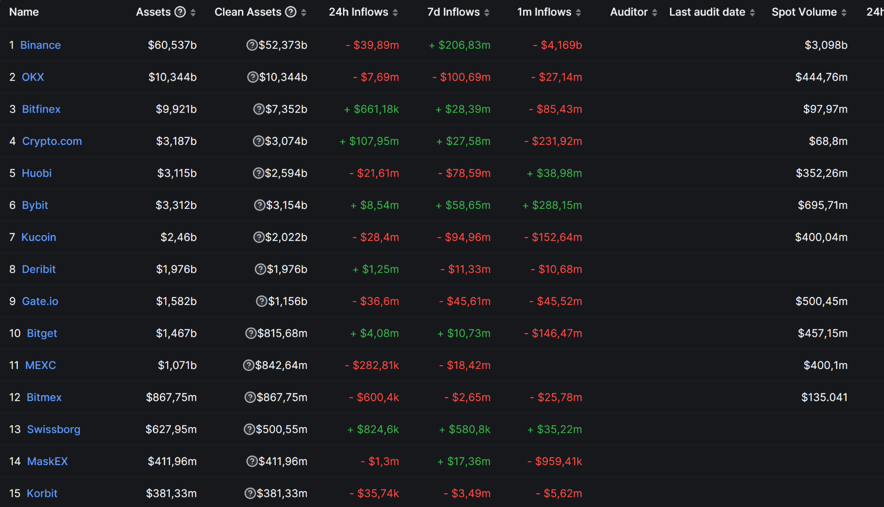Open the Korbit exchange link
This screenshot has width=884, height=507.
click(42, 493)
